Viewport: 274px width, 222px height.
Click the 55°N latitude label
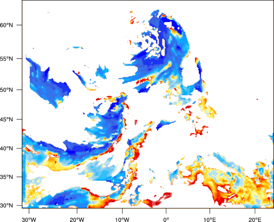(x=7, y=59)
